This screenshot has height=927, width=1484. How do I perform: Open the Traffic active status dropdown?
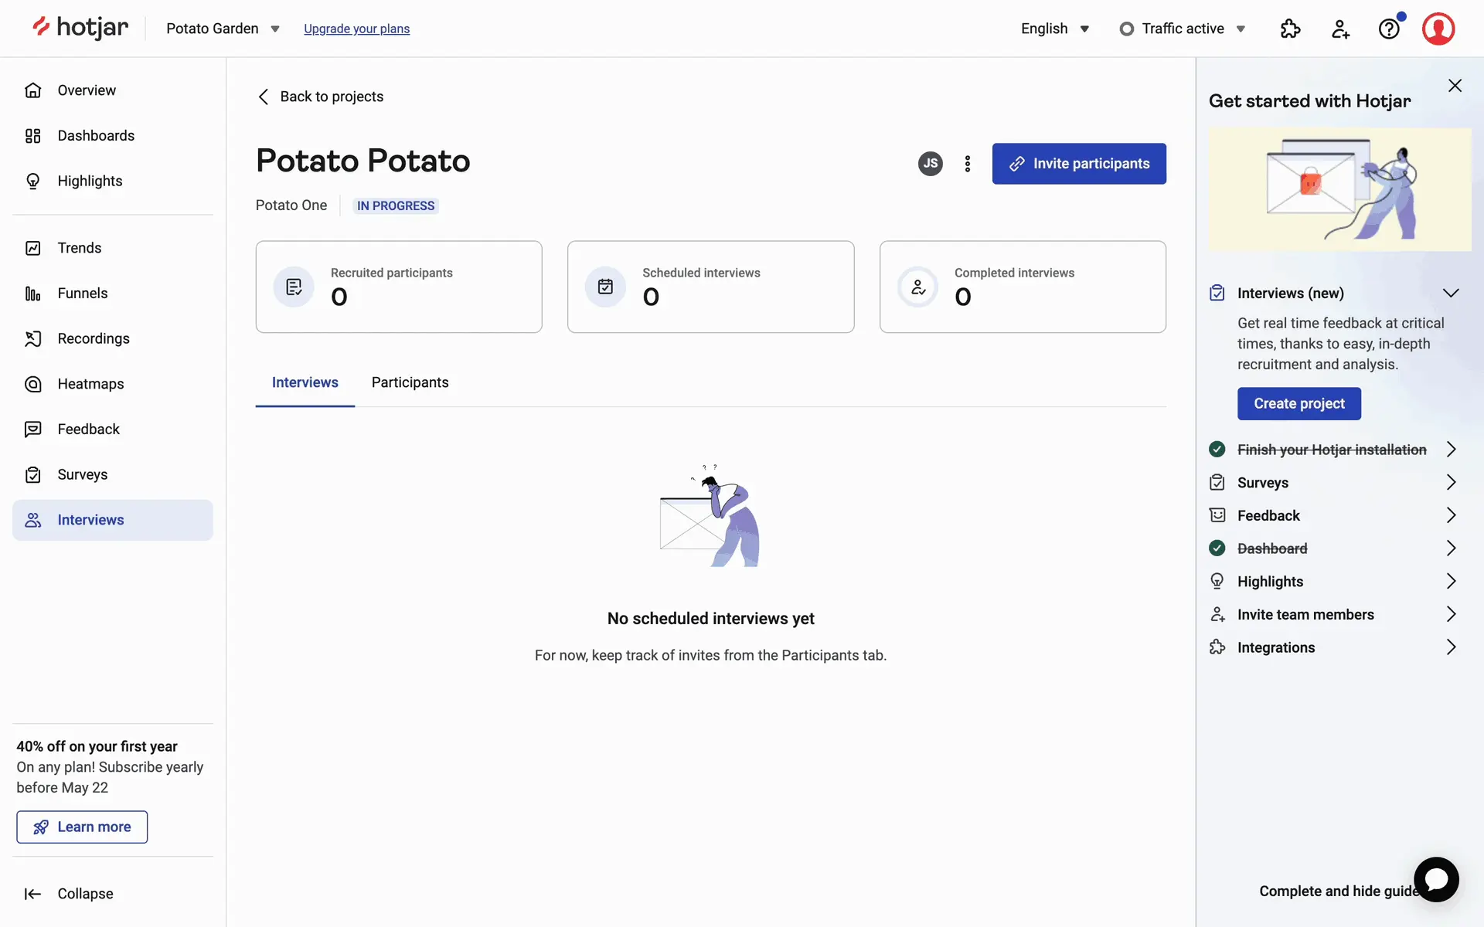click(x=1183, y=29)
